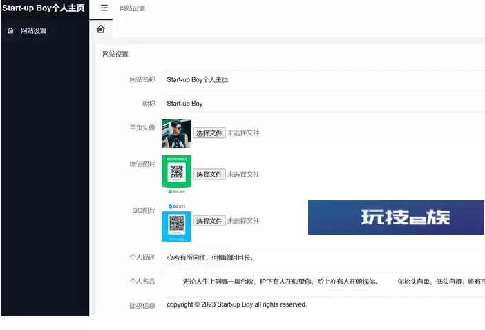Open the blue QQ QR code thumbnail
Image resolution: width=485 pixels, height=330 pixels.
(x=177, y=222)
